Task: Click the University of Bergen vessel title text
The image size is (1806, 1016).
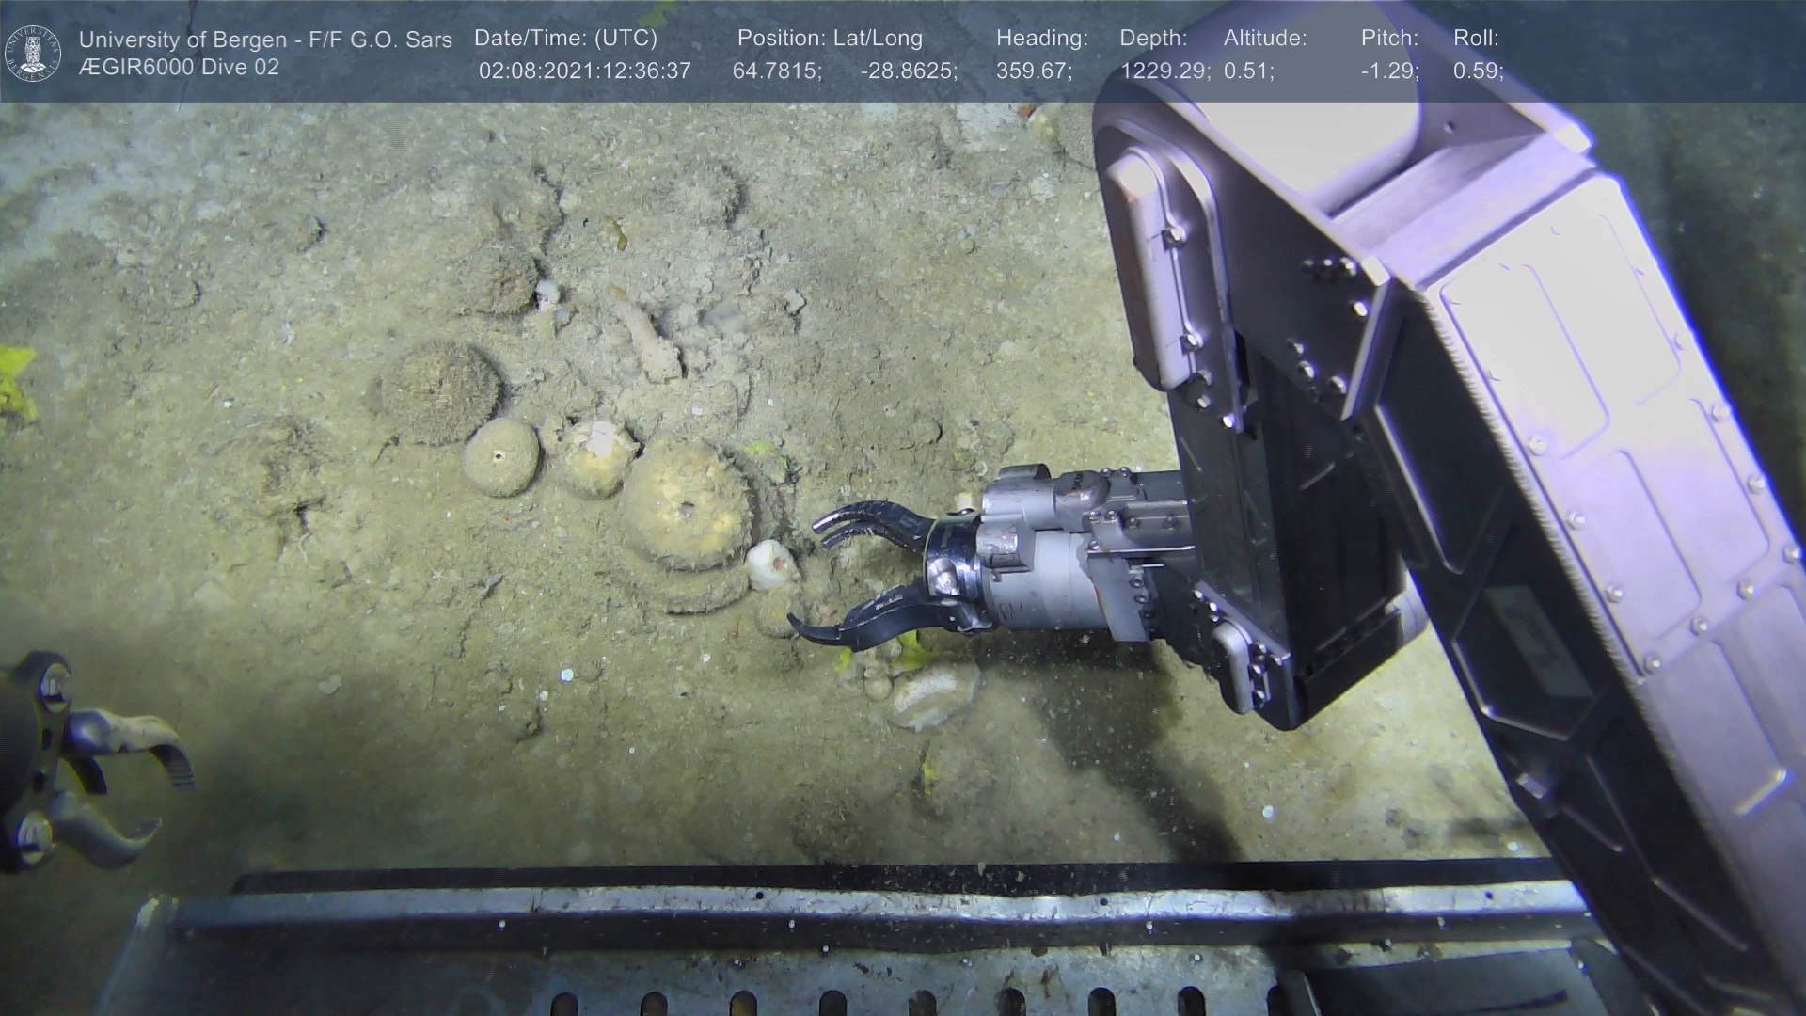Action: pyautogui.click(x=265, y=40)
